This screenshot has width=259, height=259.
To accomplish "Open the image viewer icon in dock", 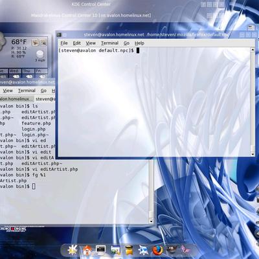I will 115,251.
